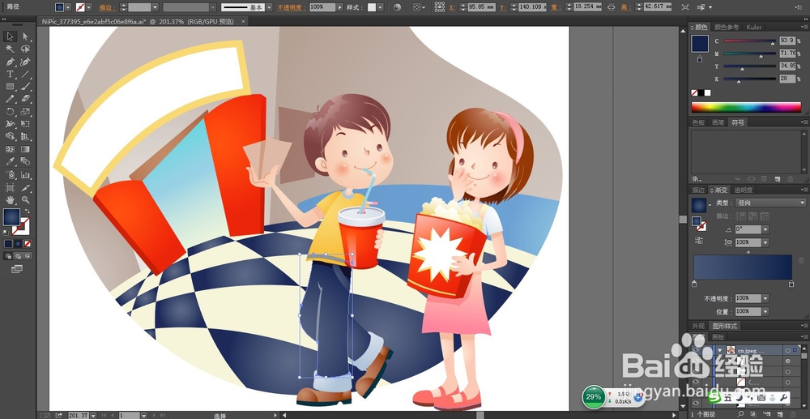Click the 不透明度 link in control bar

coord(291,7)
